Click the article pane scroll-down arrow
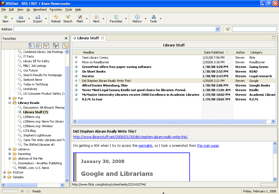279x194 pixels. coord(275,179)
